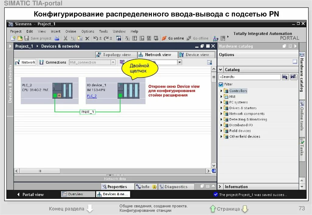Image resolution: width=312 pixels, height=215 pixels.
Task: Expand the Other field devices folder
Action: point(221,136)
